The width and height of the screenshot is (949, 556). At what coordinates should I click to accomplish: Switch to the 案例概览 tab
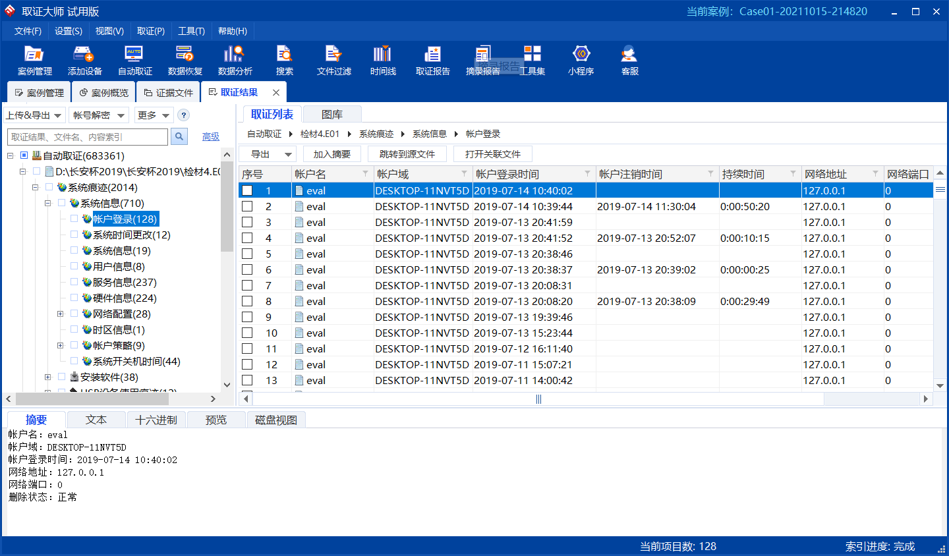coord(103,93)
